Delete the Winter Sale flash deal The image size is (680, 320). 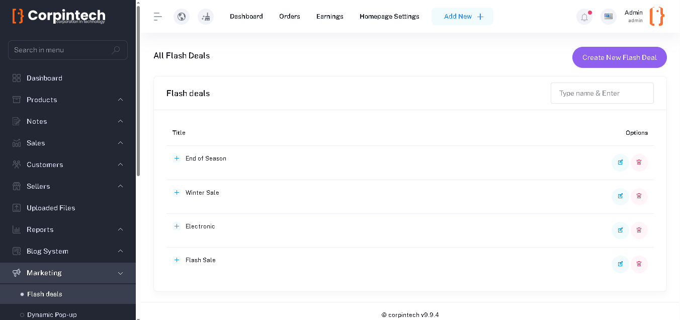(639, 196)
